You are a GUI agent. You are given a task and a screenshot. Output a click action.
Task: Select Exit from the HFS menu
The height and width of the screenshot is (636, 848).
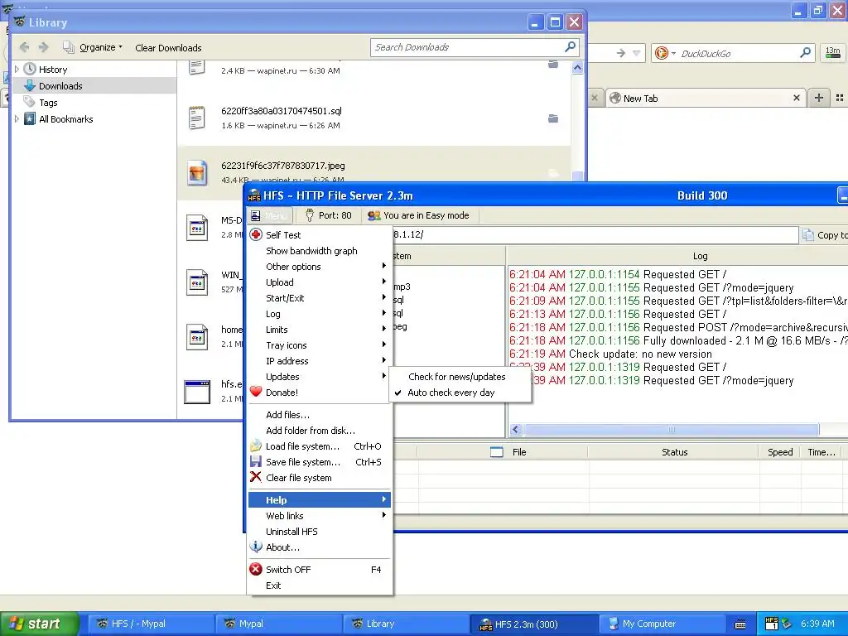(320, 585)
